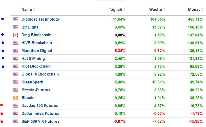Sort table by Name column arrows
The height and width of the screenshot is (127, 206).
(35, 10)
